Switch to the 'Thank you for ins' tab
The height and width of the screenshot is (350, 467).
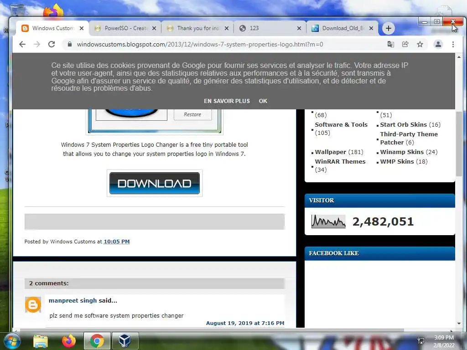click(x=198, y=28)
